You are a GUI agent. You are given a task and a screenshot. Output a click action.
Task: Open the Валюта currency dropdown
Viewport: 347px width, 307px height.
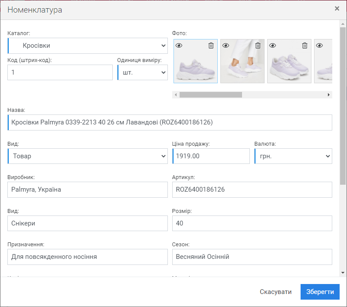[x=293, y=156]
